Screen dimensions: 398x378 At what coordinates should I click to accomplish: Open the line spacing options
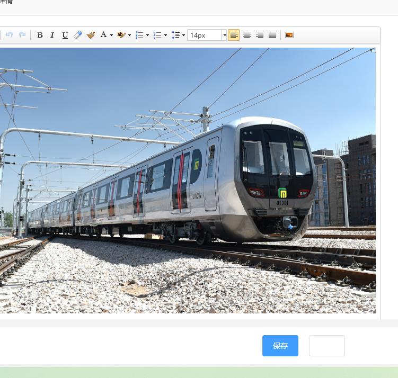pos(175,35)
